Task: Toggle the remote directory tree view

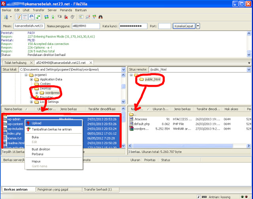Action: (x=32, y=17)
